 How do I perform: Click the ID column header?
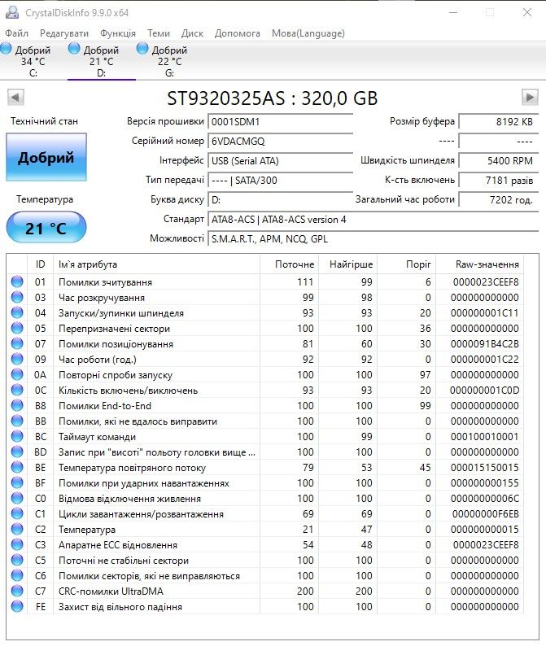(x=41, y=264)
